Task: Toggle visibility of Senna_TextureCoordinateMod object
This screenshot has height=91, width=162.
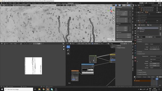Action: [x=157, y=7]
